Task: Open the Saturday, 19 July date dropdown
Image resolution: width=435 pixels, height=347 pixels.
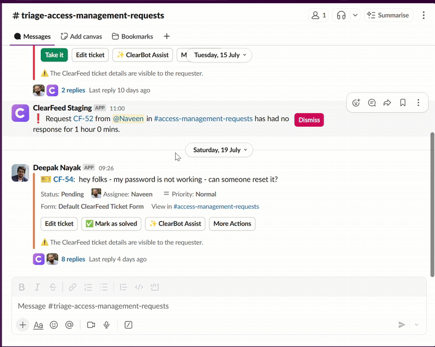Action: pyautogui.click(x=219, y=150)
